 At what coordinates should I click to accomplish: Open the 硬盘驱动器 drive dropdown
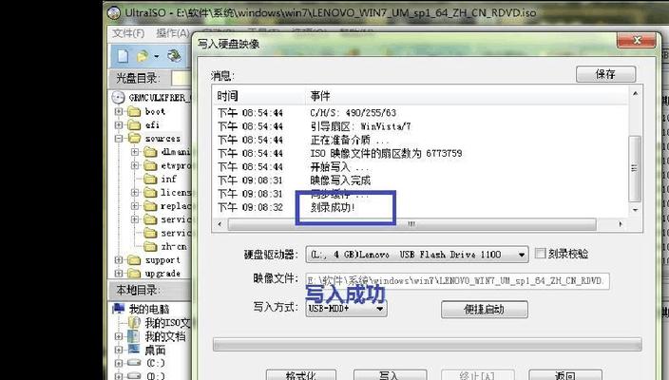point(521,255)
